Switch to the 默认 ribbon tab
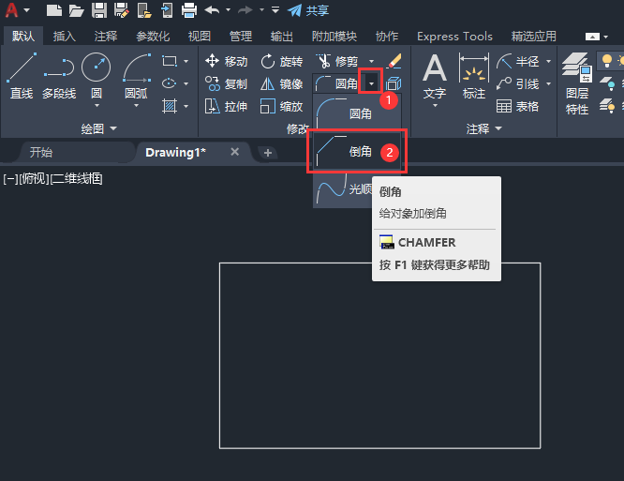This screenshot has width=624, height=481. [23, 37]
